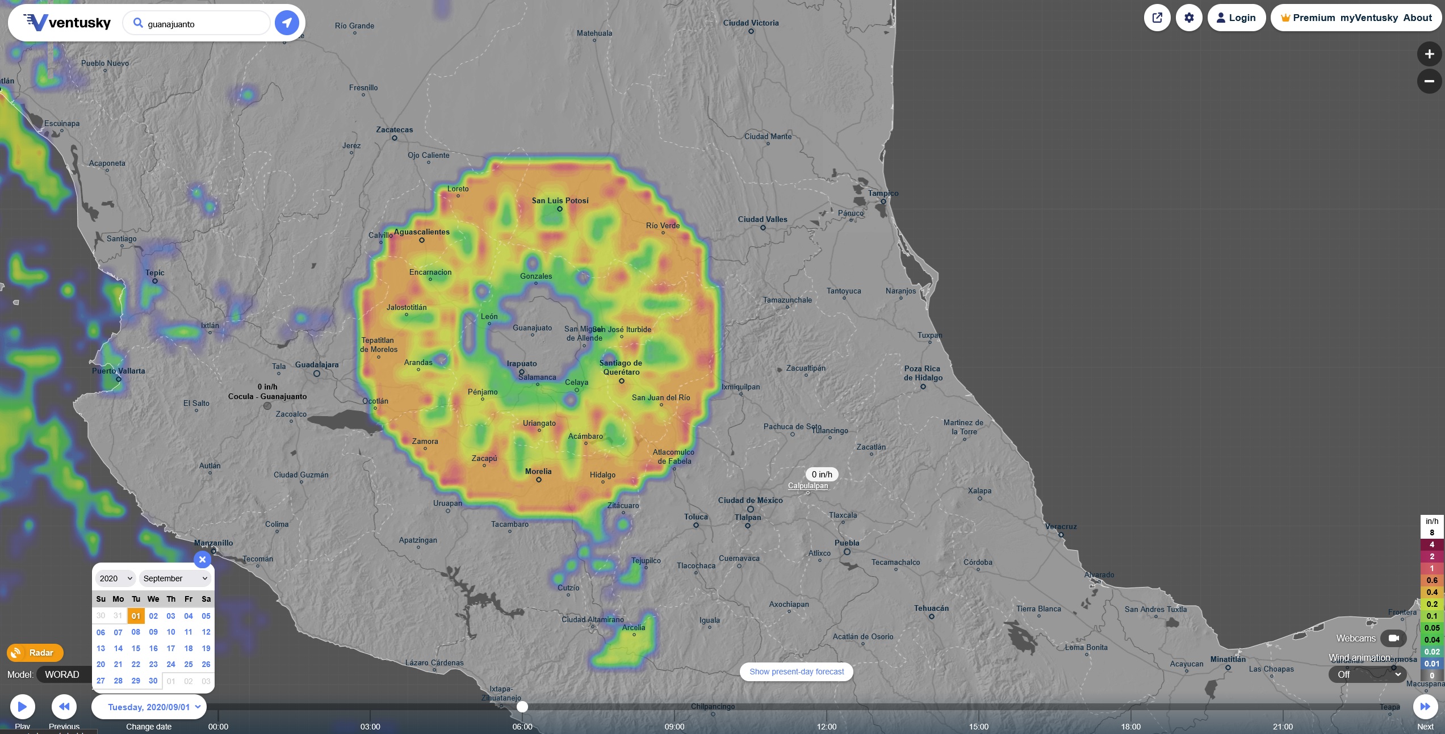Zoom in on the map
The width and height of the screenshot is (1445, 734).
[x=1429, y=54]
